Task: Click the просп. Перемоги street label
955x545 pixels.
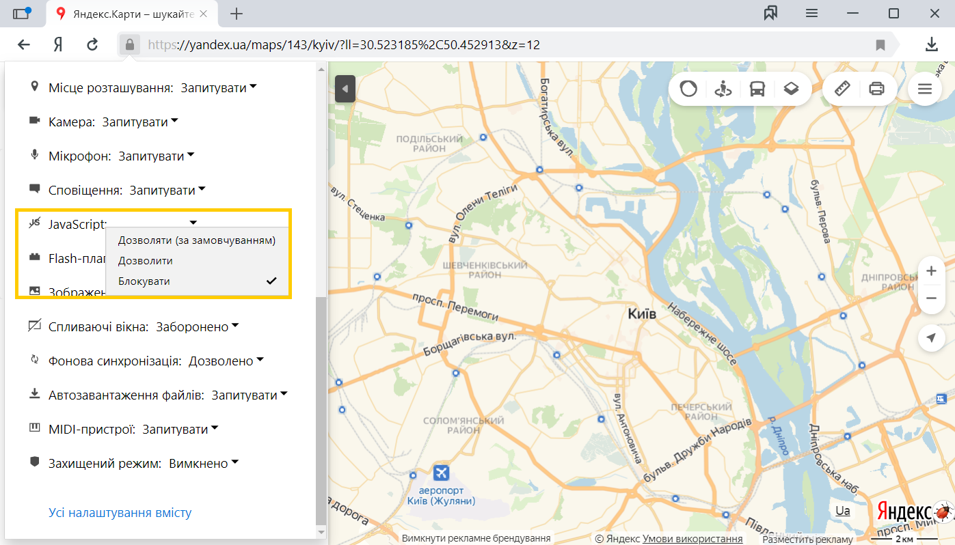Action: pos(454,307)
